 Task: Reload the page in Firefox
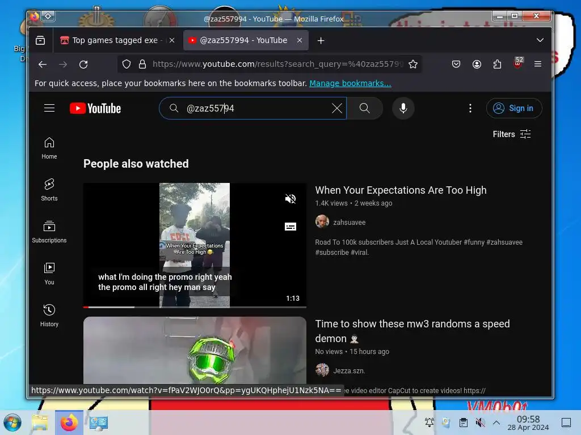point(84,65)
